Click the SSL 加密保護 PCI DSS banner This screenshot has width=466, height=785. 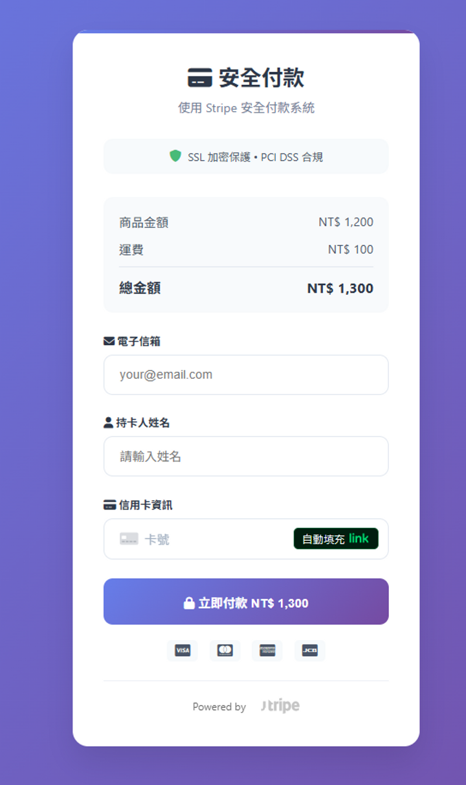pos(246,156)
